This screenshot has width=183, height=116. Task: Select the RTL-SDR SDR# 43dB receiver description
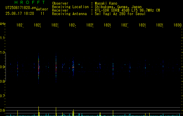(x=127, y=10)
